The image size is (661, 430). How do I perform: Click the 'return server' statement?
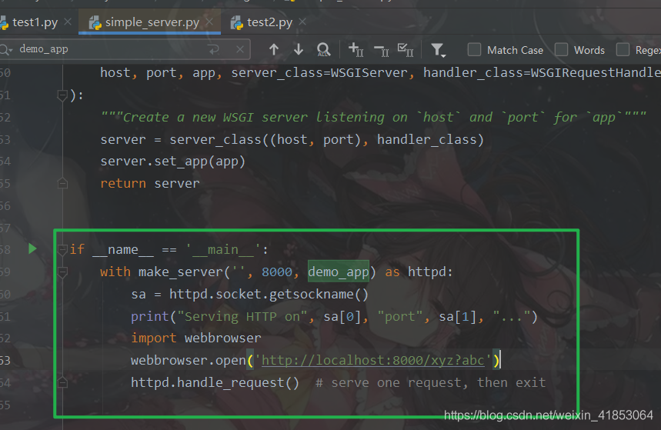149,183
